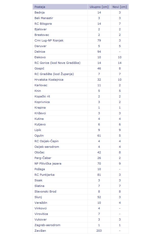
Task: Click the Slavonski Brod station name
Action: [x=45, y=191]
